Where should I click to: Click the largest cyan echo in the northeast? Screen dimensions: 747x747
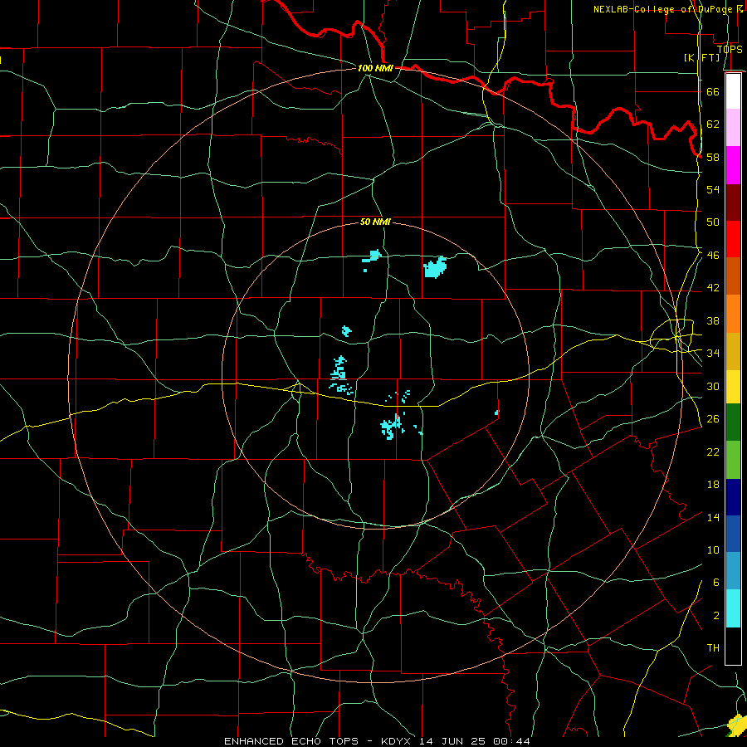[434, 267]
